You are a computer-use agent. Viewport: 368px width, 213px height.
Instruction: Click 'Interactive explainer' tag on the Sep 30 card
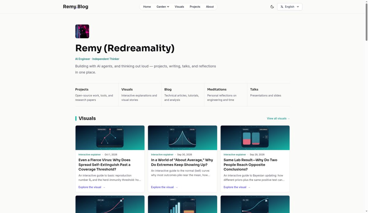point(162,154)
